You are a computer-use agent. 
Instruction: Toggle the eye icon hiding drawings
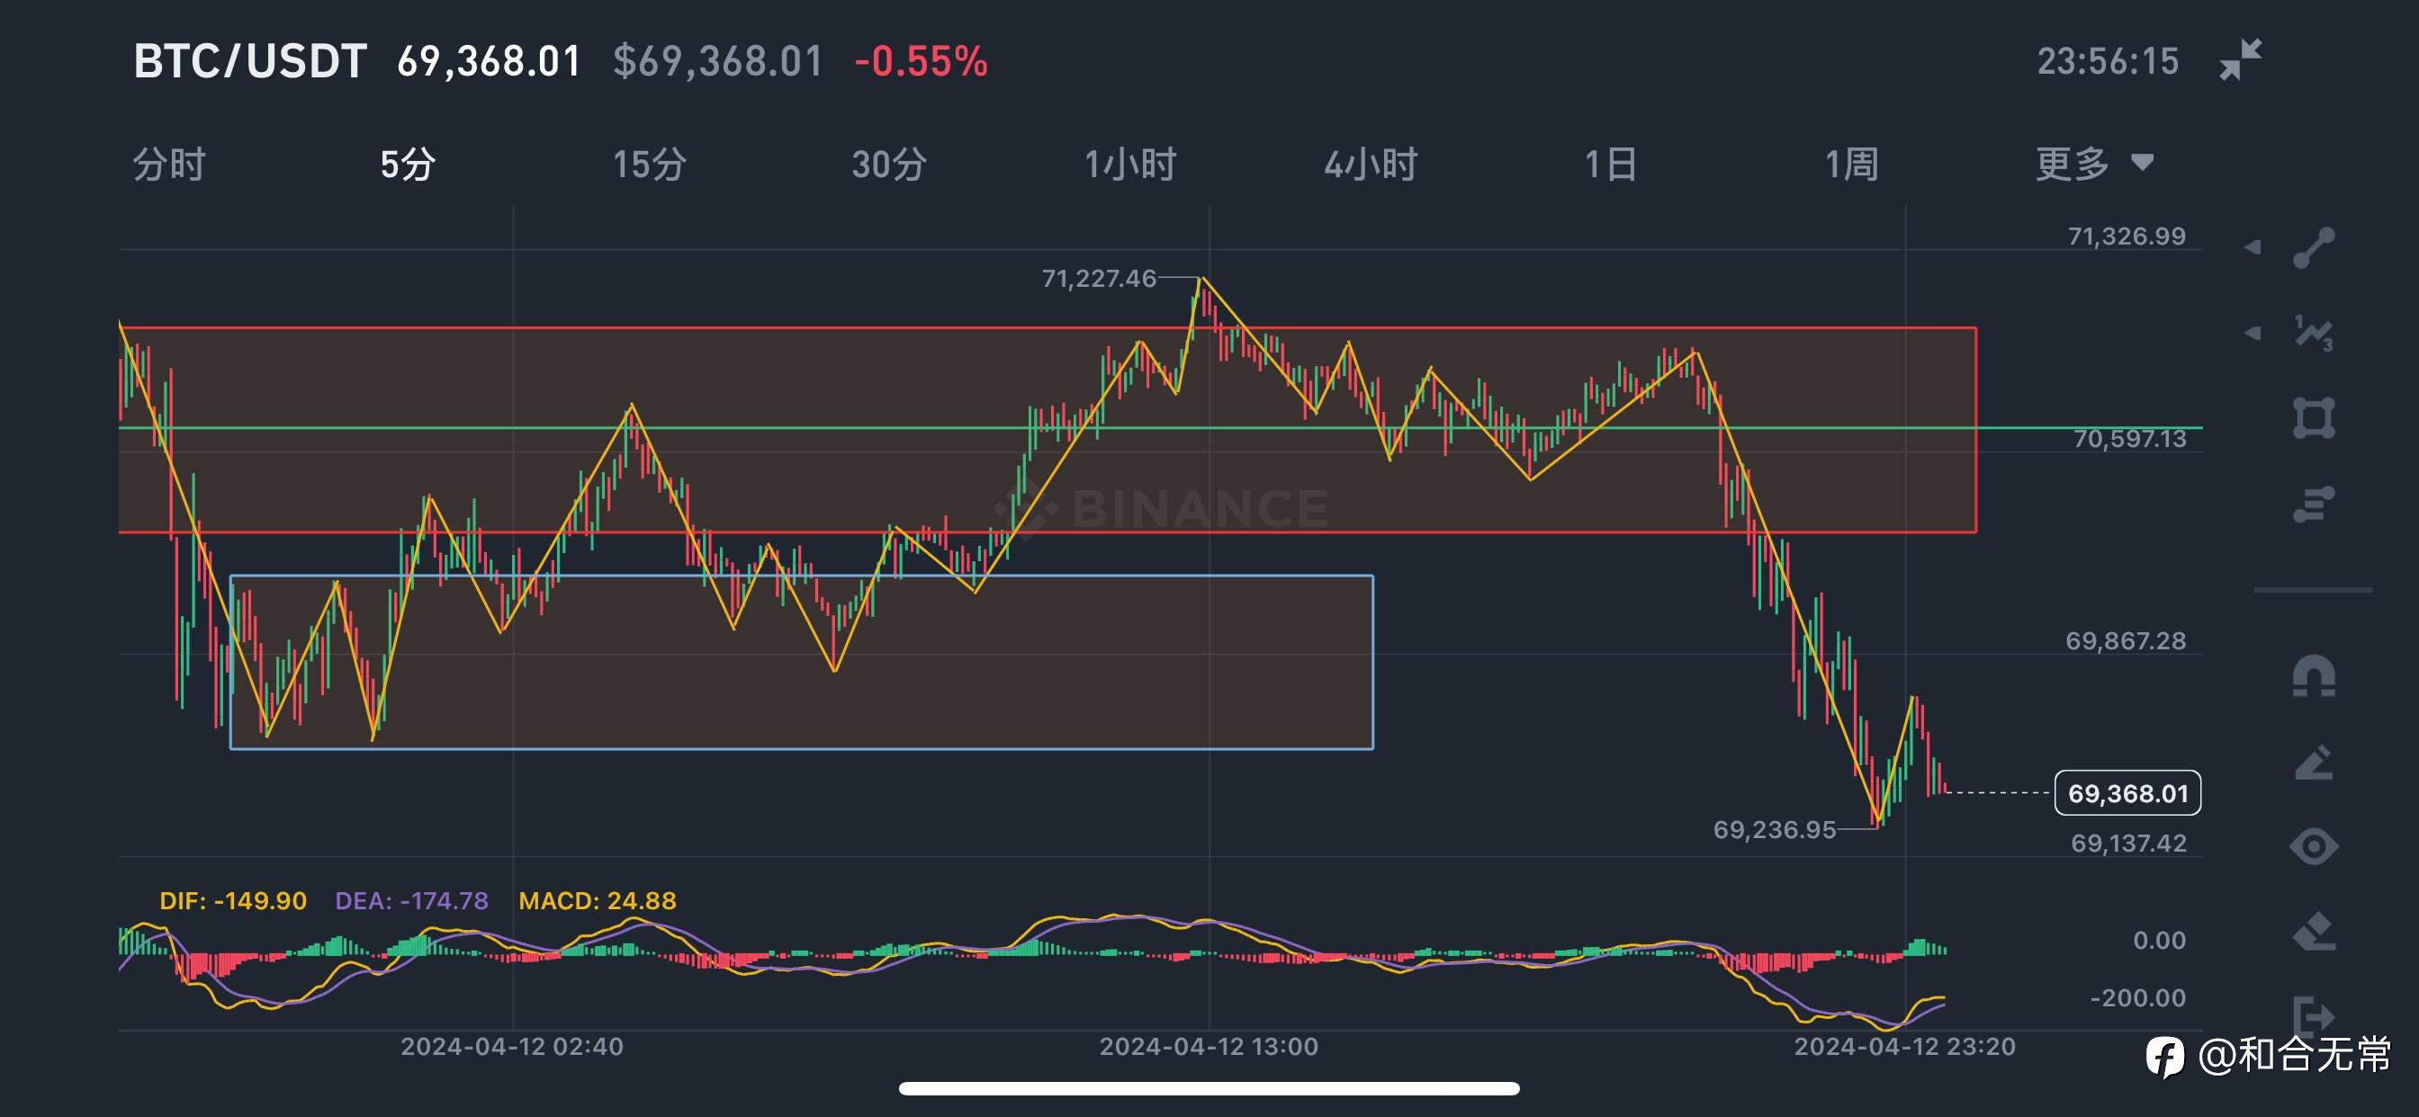point(2313,846)
